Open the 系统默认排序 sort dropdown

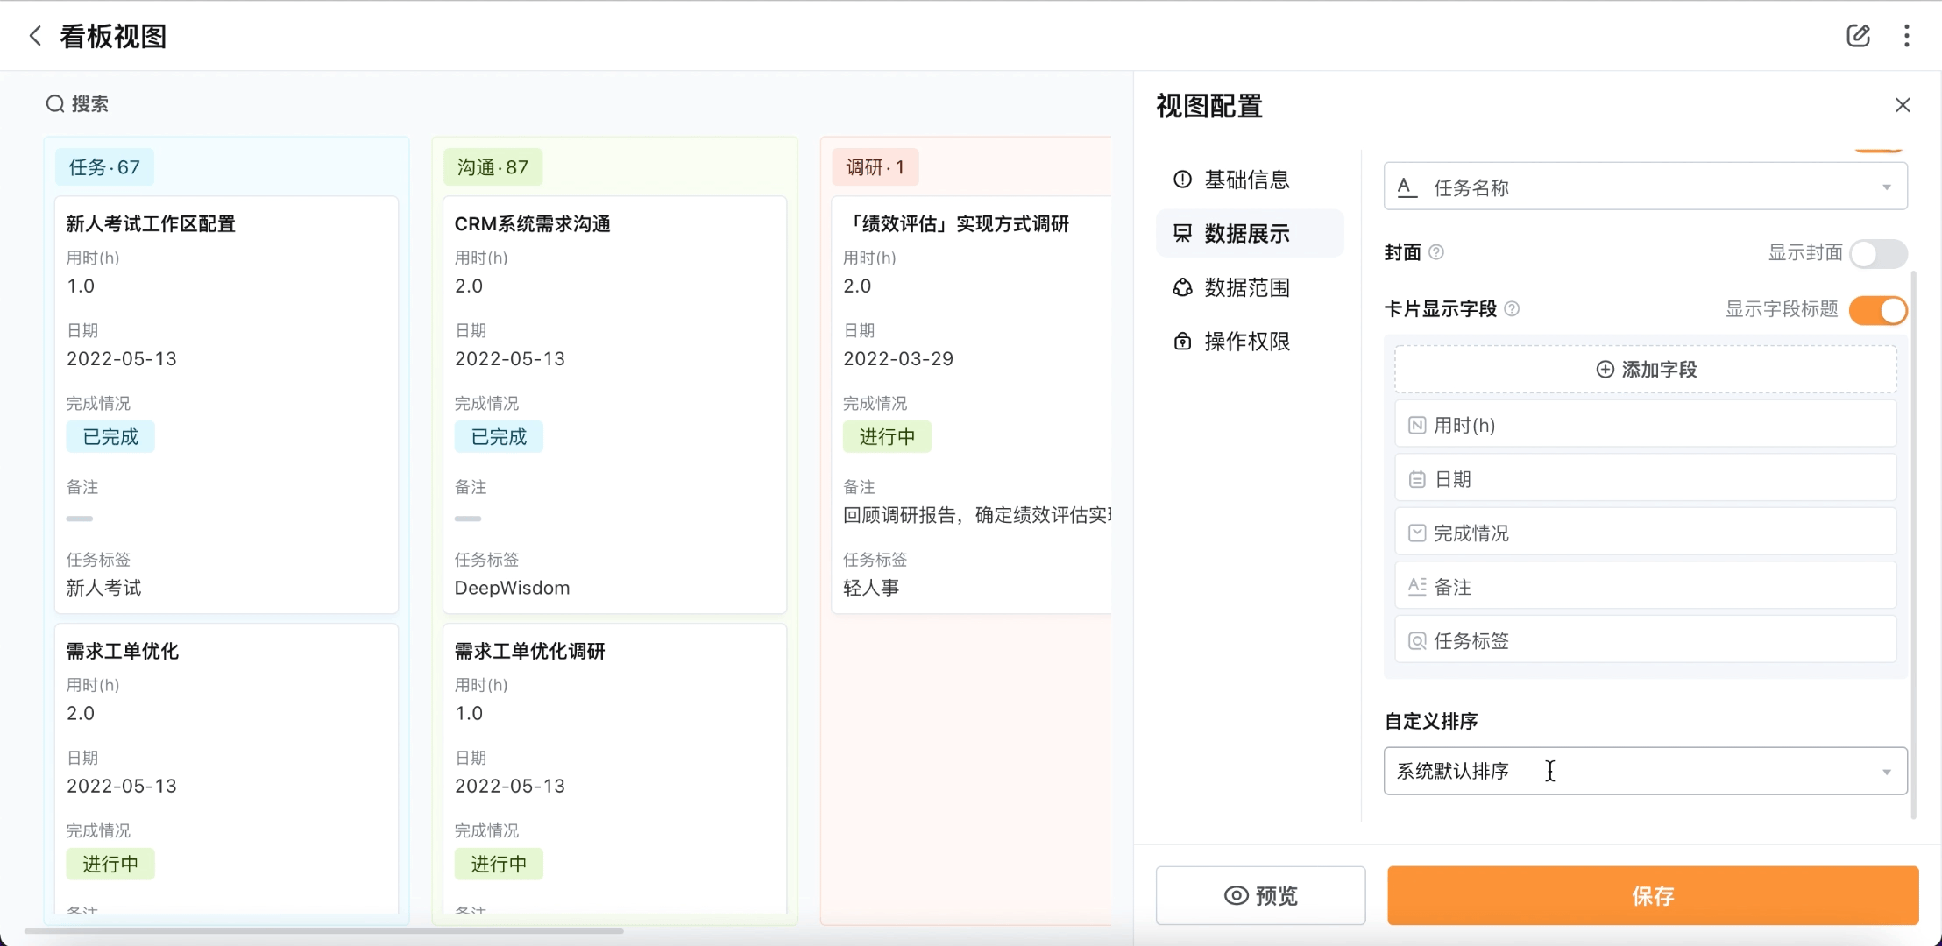1645,771
